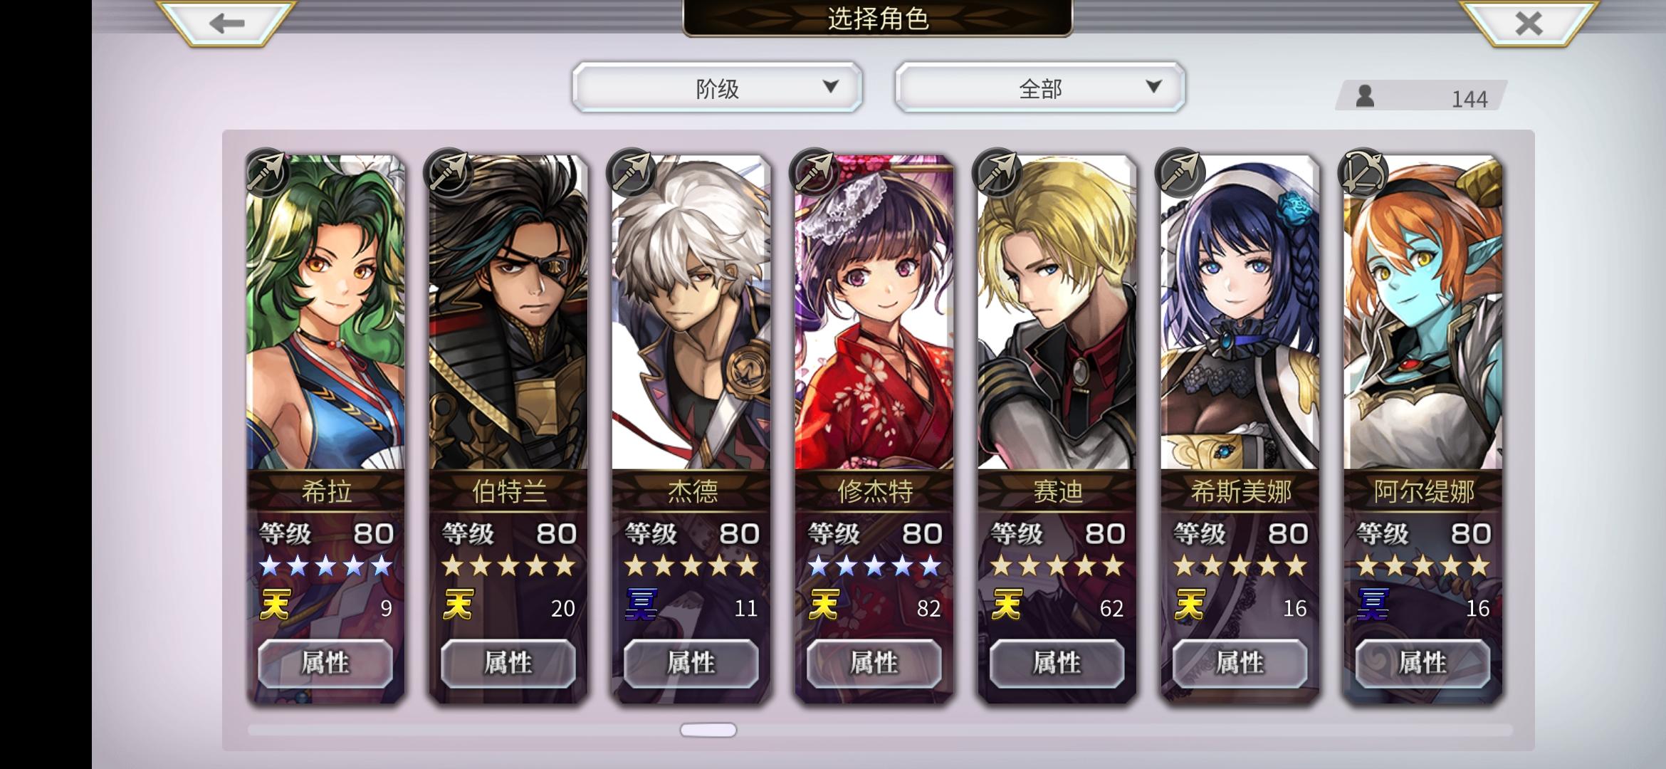Open the 全部 filter dropdown
The image size is (1666, 769).
[x=1040, y=88]
